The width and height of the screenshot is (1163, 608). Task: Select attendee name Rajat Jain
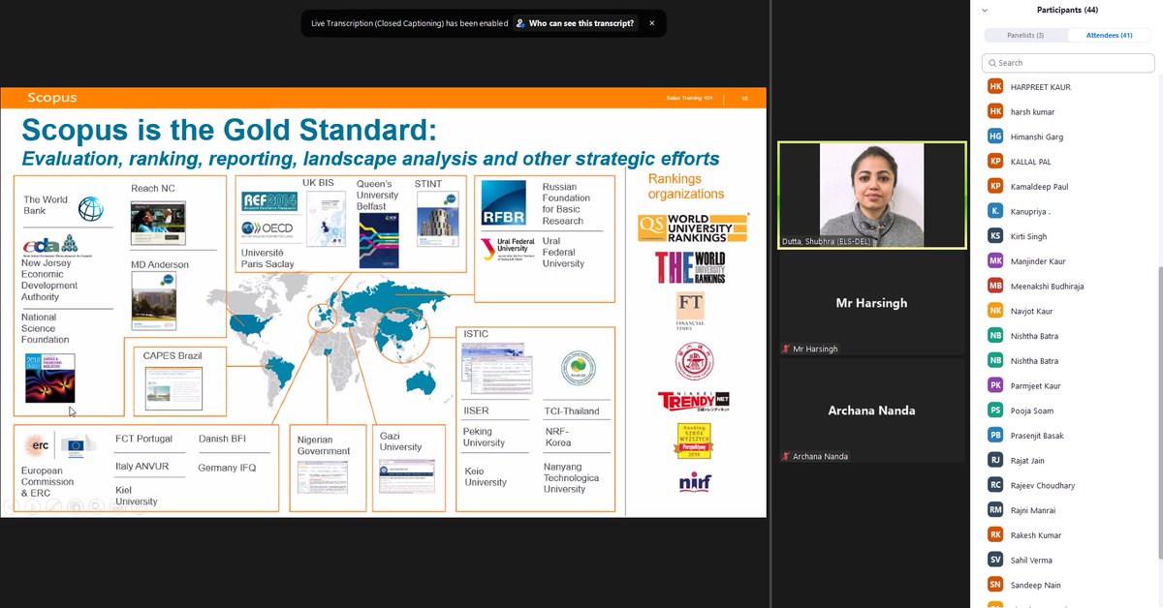click(x=1027, y=461)
